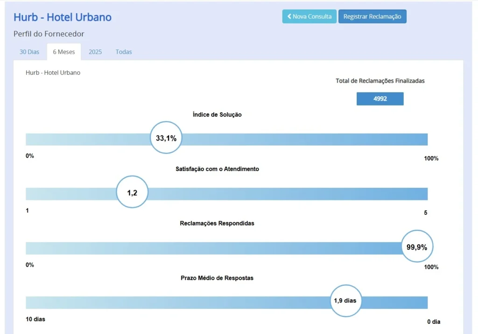Click the 99,9% answered complaints marker

pyautogui.click(x=417, y=247)
